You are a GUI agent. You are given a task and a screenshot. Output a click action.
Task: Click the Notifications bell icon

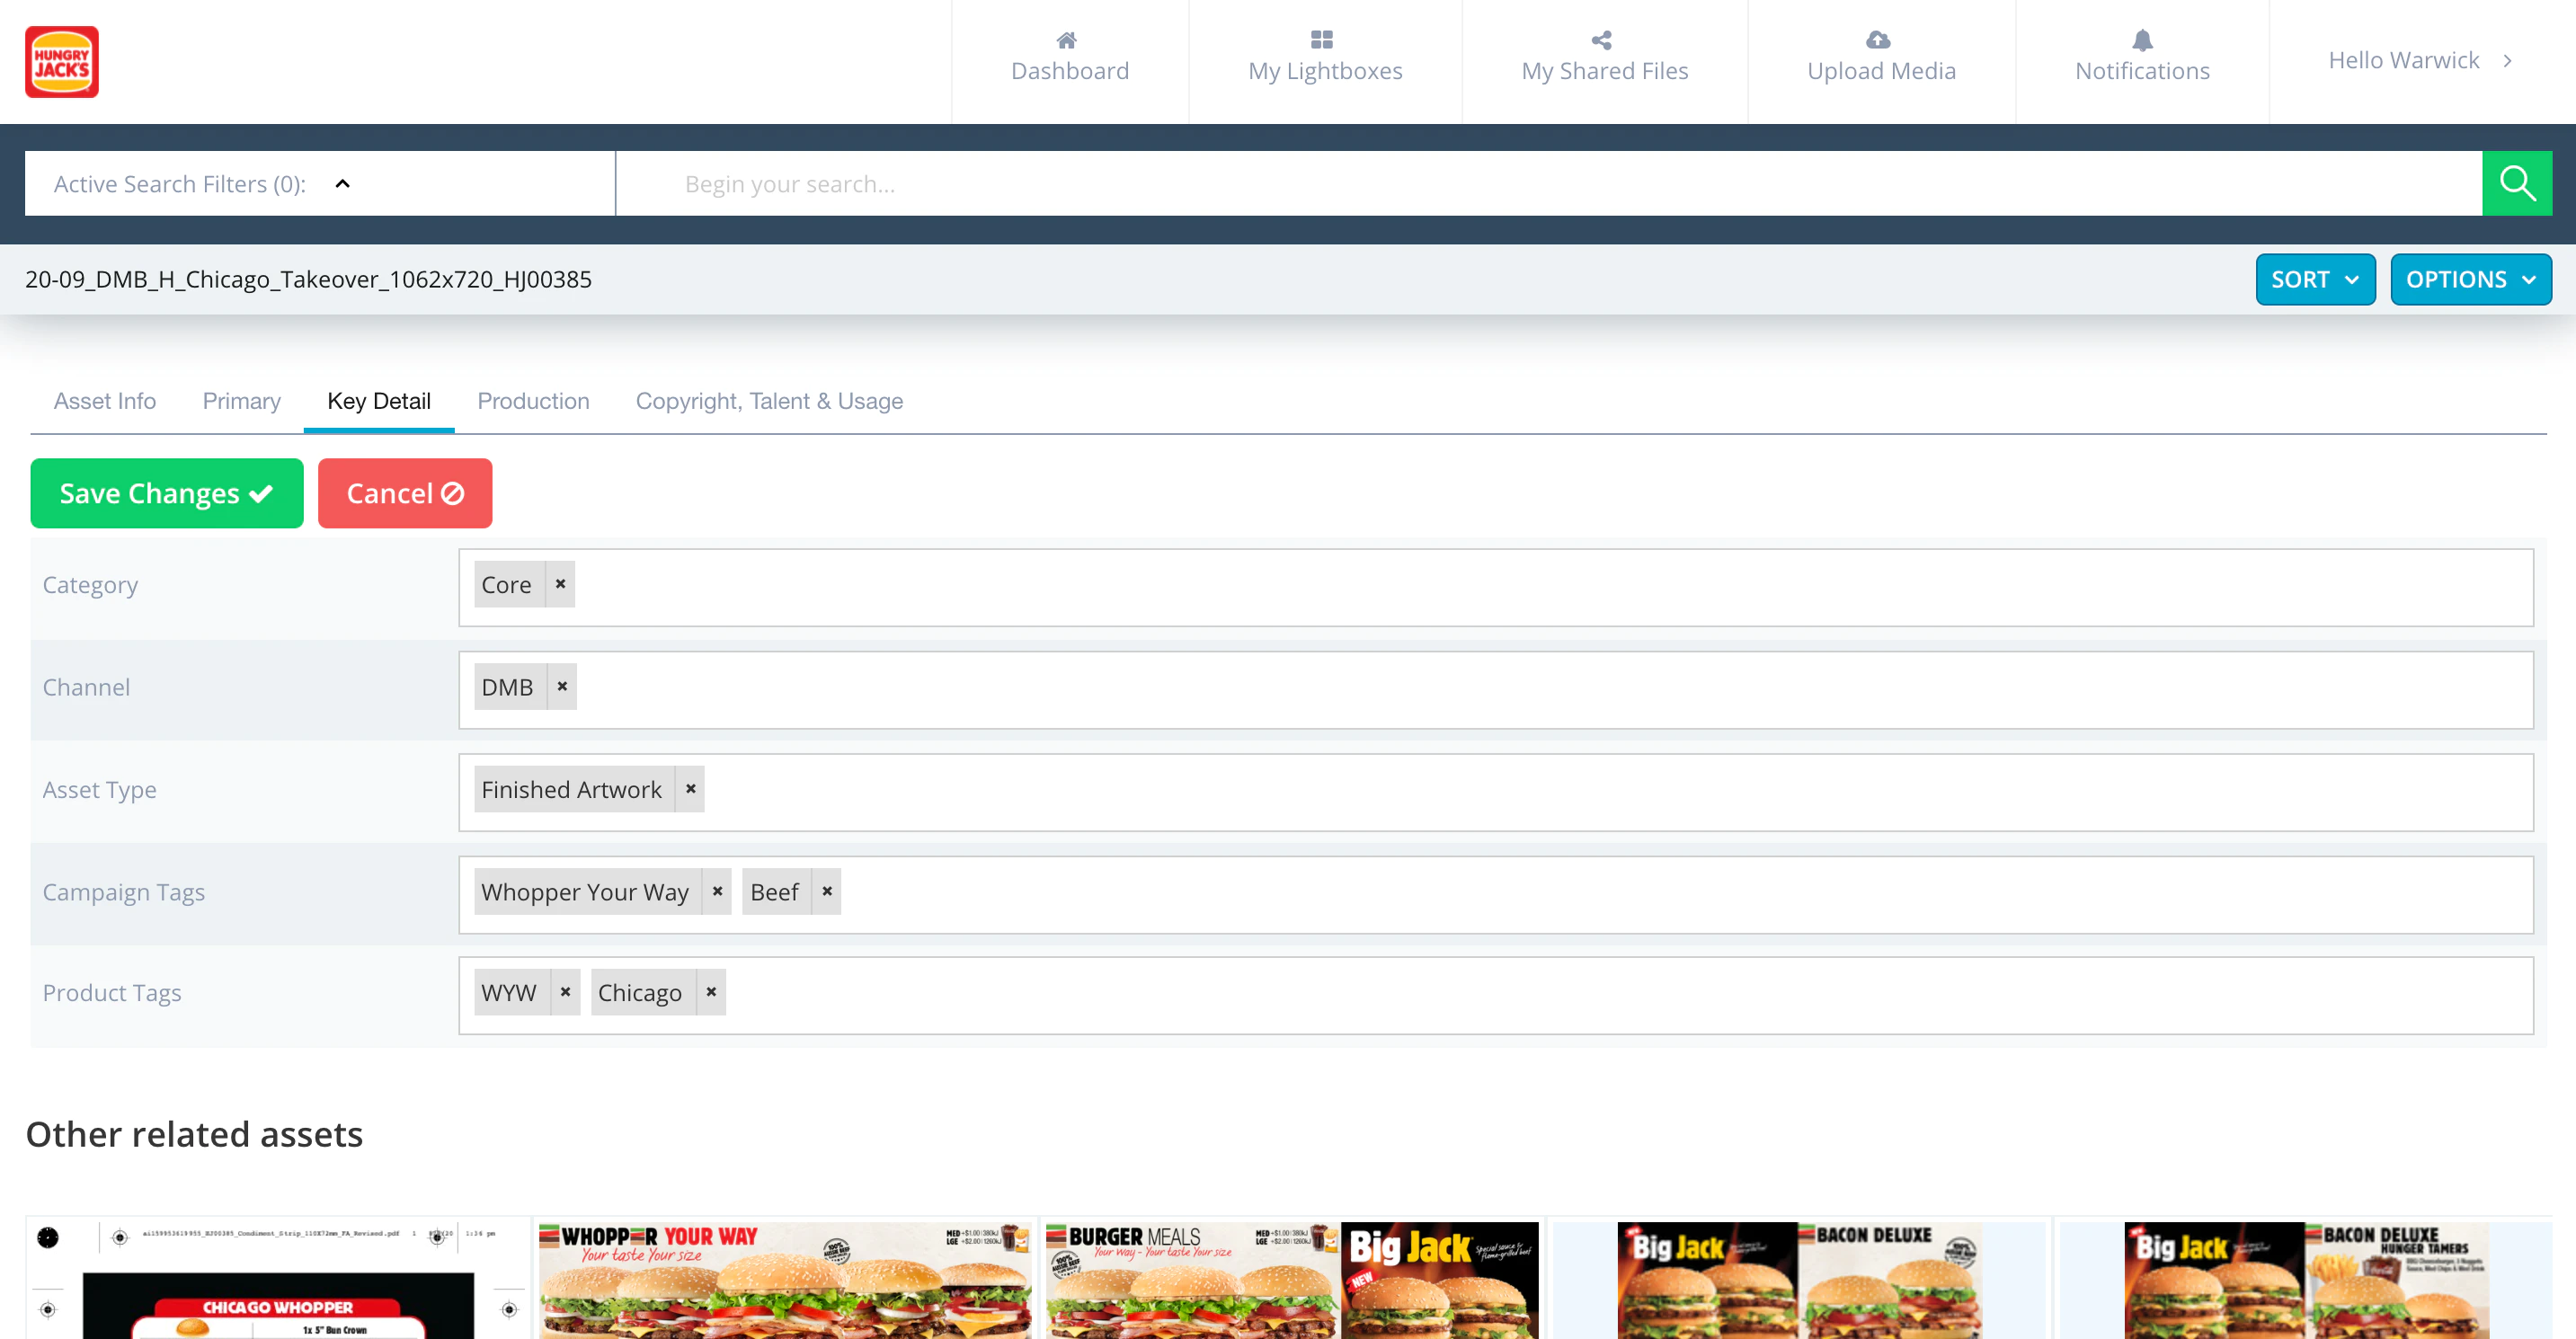2142,40
